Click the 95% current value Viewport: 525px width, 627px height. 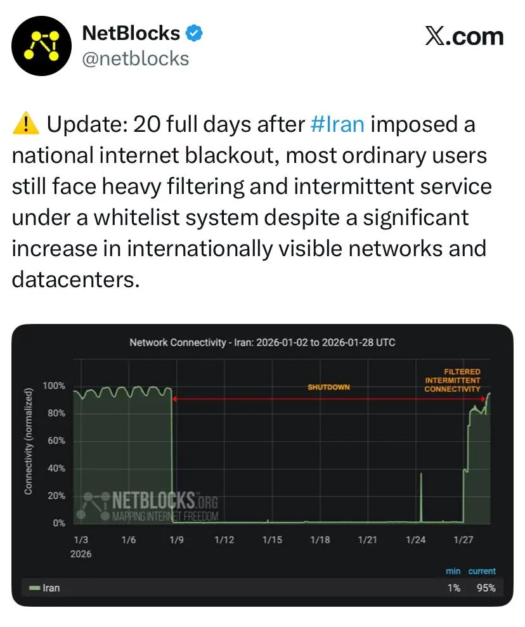point(486,588)
